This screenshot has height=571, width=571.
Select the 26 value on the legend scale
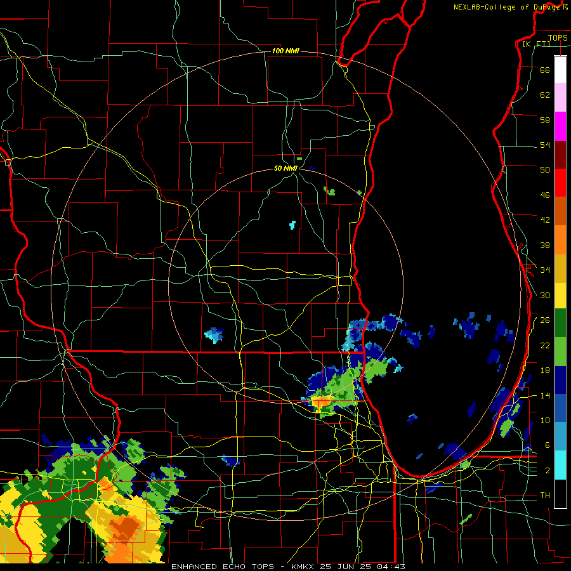click(x=545, y=320)
